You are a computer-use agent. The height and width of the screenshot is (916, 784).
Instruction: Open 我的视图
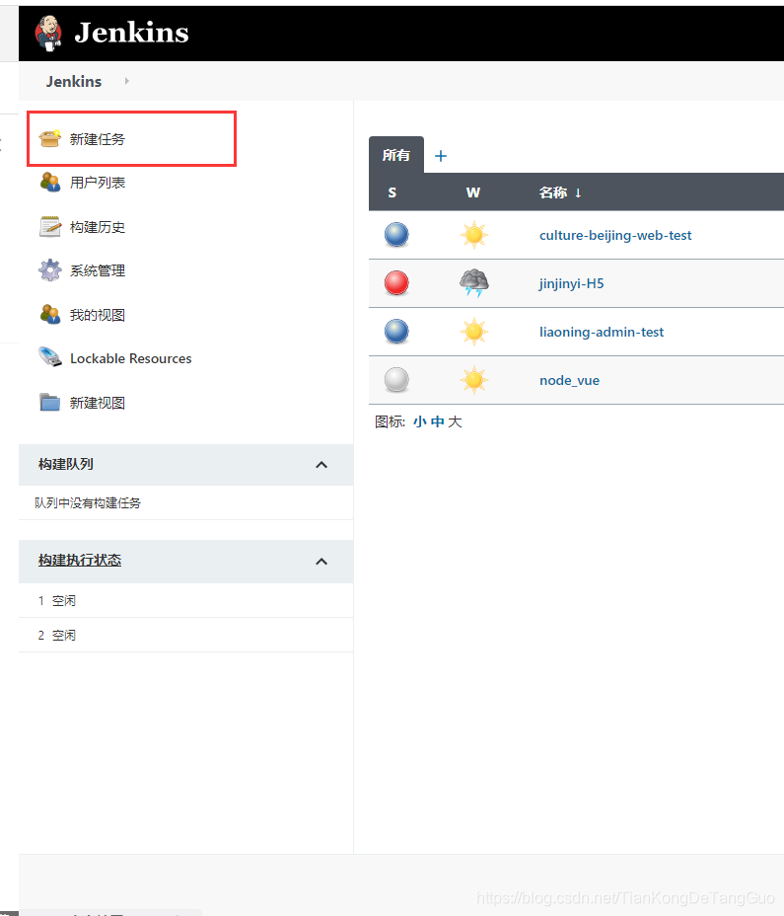point(98,315)
